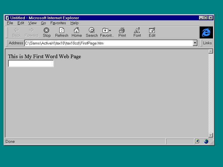Open the File menu
Viewport: 223px width, 167px height.
pos(10,23)
